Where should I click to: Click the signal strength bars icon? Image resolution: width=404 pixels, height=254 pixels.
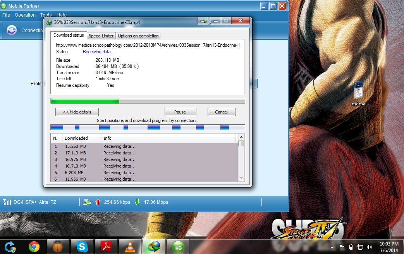[7, 202]
